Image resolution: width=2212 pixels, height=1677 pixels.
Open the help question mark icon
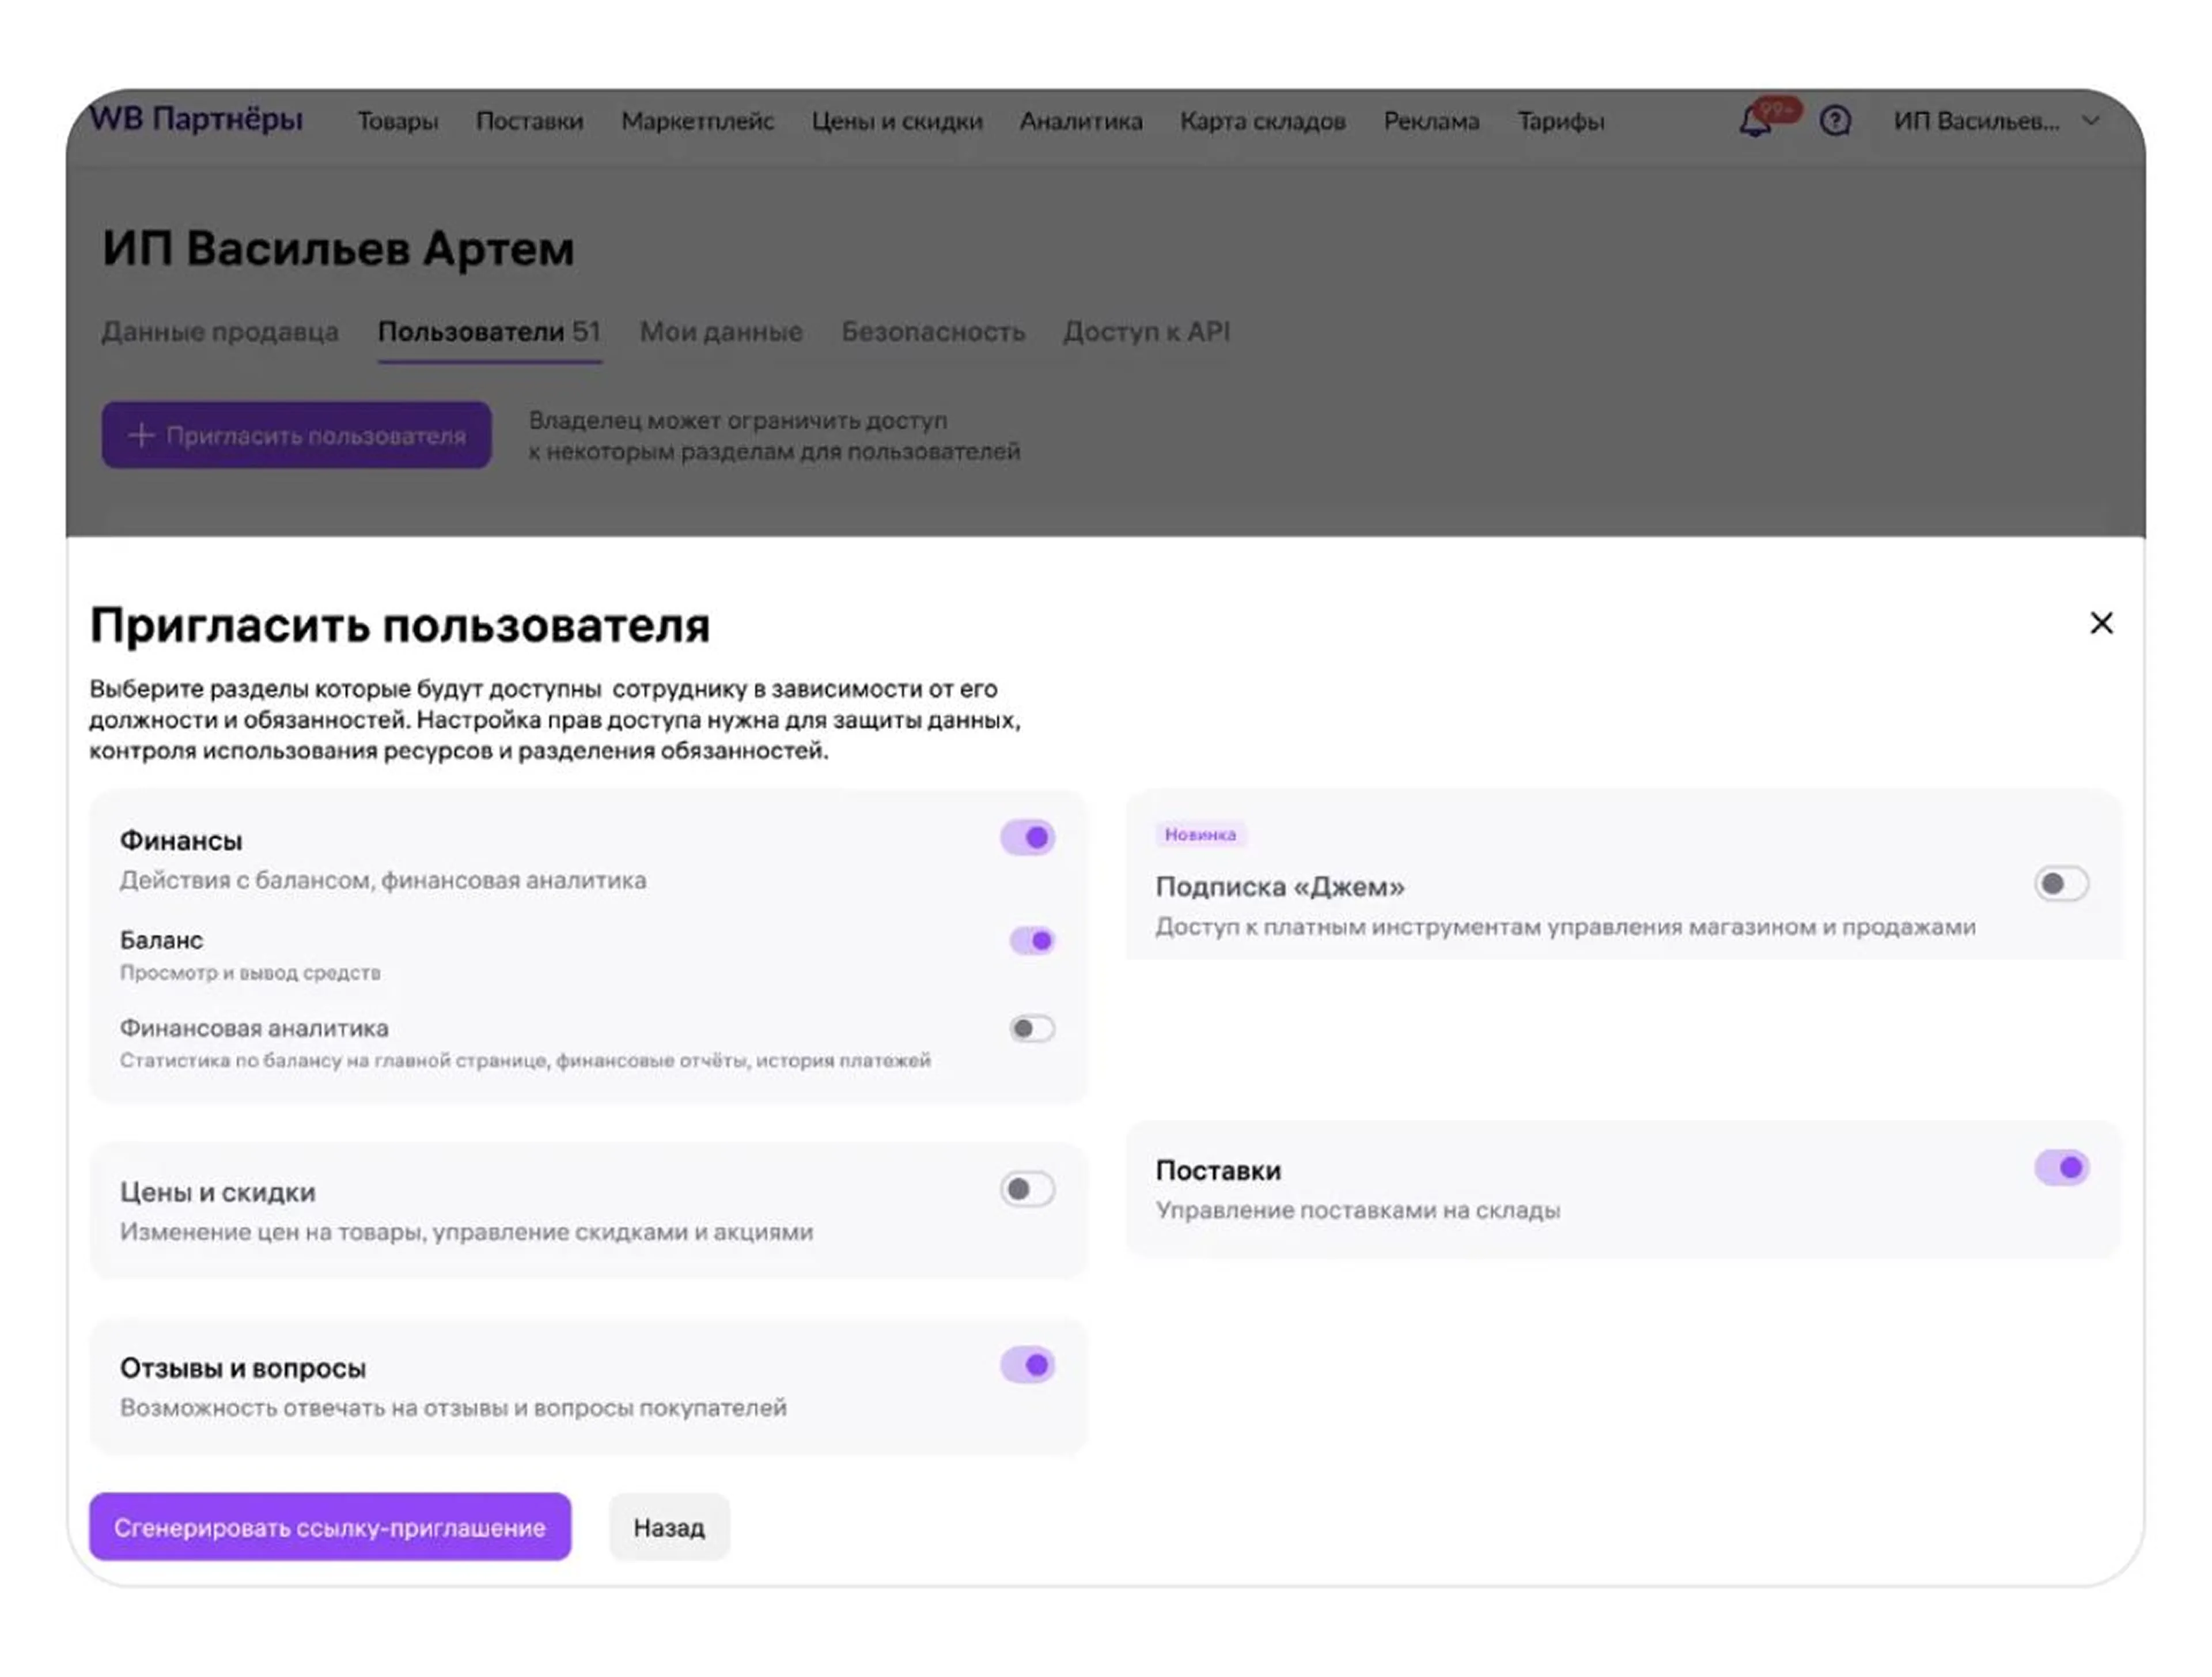tap(1835, 121)
